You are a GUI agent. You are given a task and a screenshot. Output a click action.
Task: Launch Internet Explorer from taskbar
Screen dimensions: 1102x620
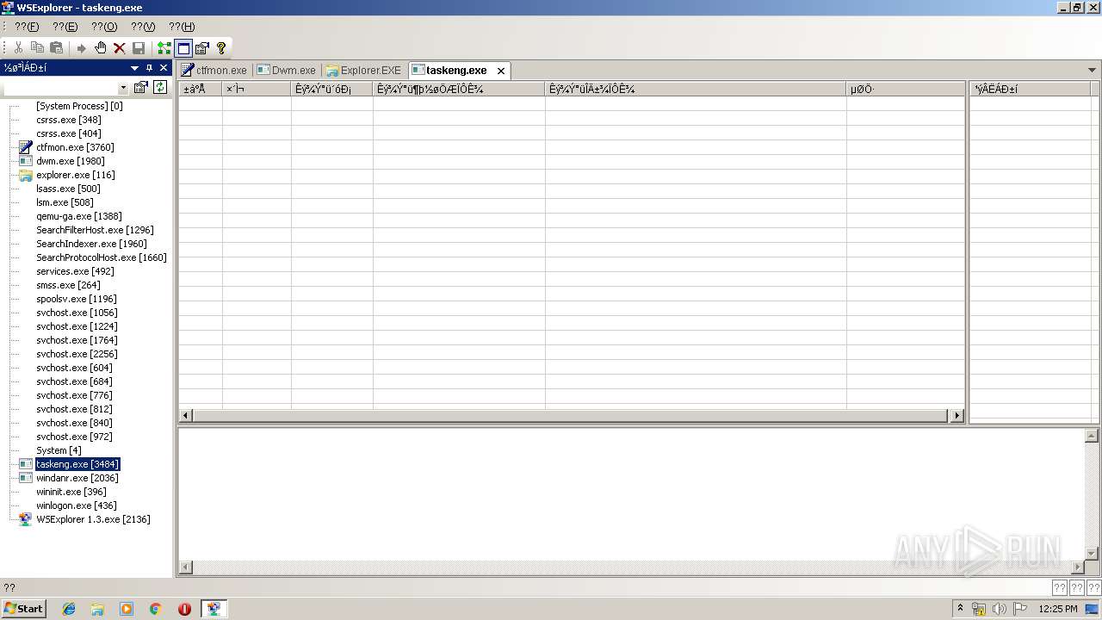coord(69,609)
